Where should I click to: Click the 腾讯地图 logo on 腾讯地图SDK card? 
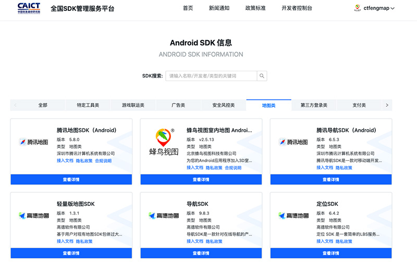34,142
